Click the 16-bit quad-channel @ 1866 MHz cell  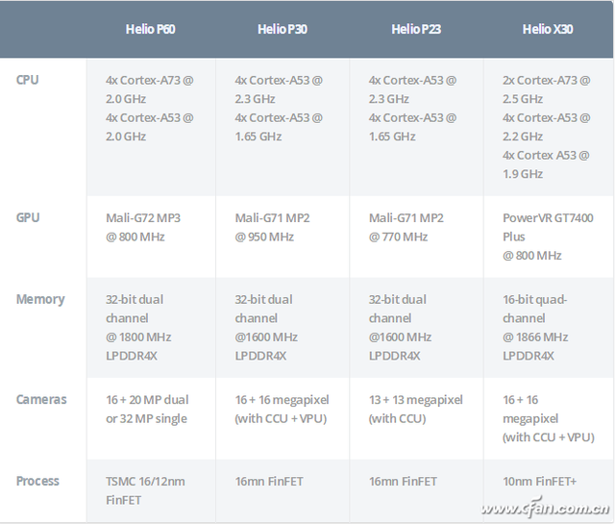click(549, 328)
